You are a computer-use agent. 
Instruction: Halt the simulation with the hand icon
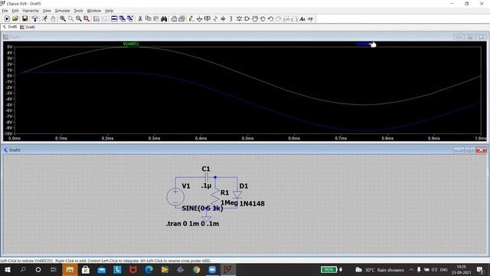pyautogui.click(x=53, y=18)
